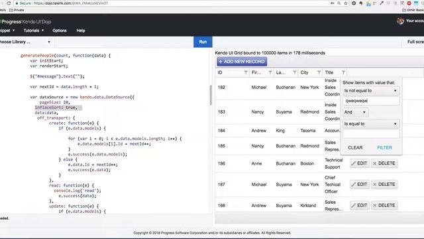Open the 'And' logic dropdown

click(355, 112)
